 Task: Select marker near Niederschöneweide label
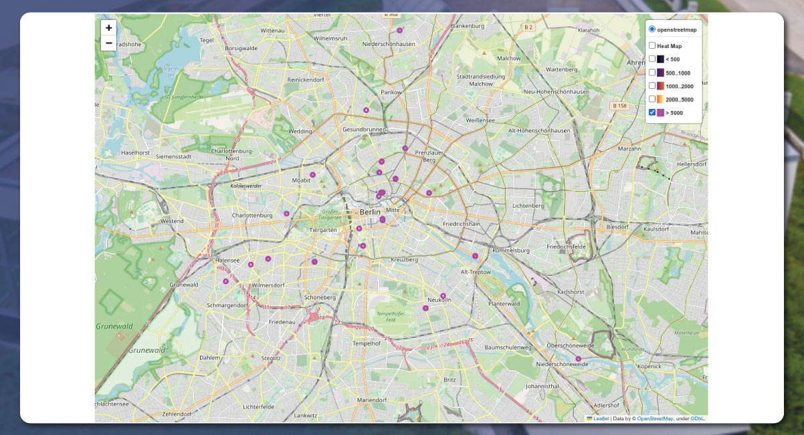pyautogui.click(x=579, y=359)
